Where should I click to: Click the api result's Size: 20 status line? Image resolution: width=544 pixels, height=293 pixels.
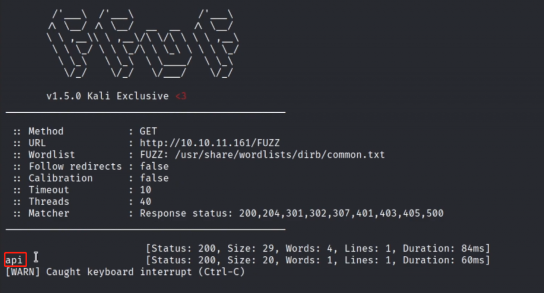[317, 260]
